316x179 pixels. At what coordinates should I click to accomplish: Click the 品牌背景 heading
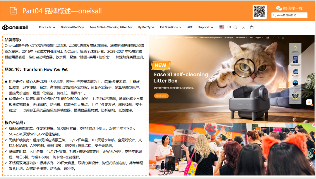pos(13,40)
